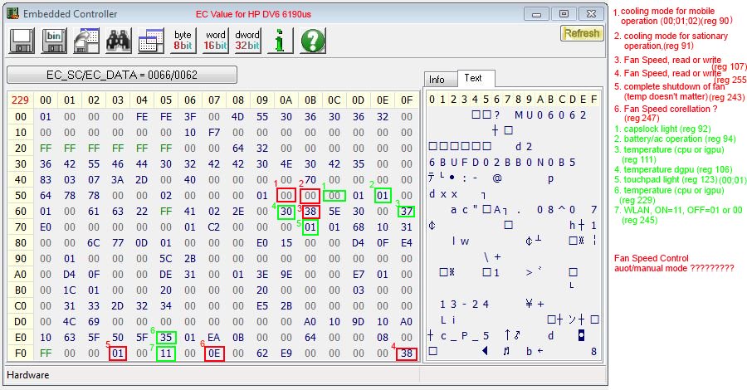This screenshot has height=390, width=747.
Task: Select cell 1C in row B0
Action: tap(70, 290)
